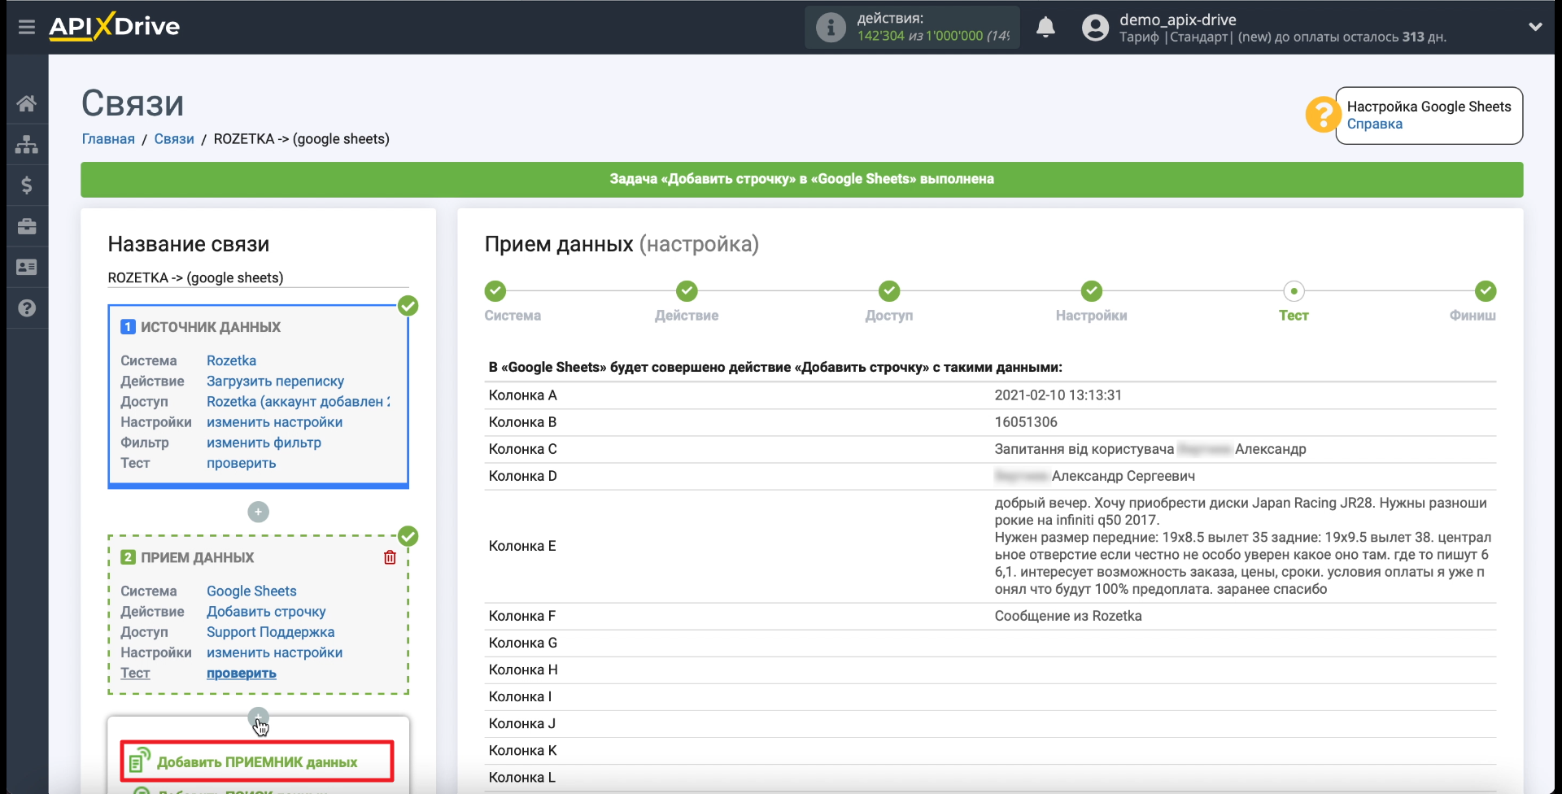Screen dimensions: 1562x794
Task: Open the notifications bell
Action: pos(1046,27)
